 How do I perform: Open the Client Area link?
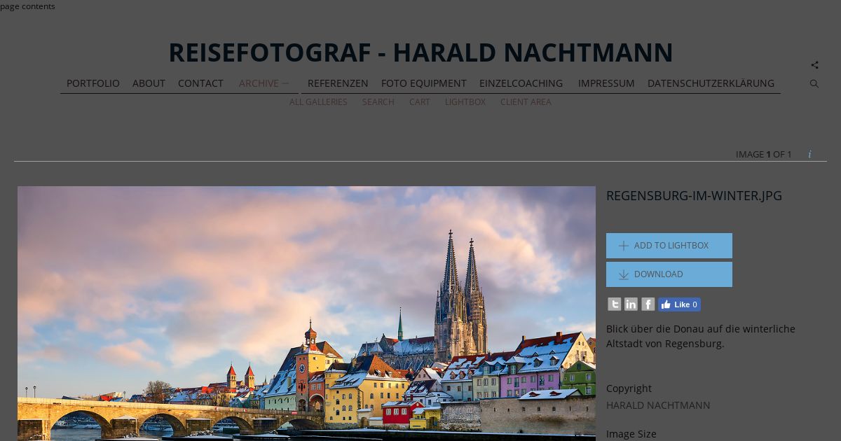pyautogui.click(x=526, y=102)
